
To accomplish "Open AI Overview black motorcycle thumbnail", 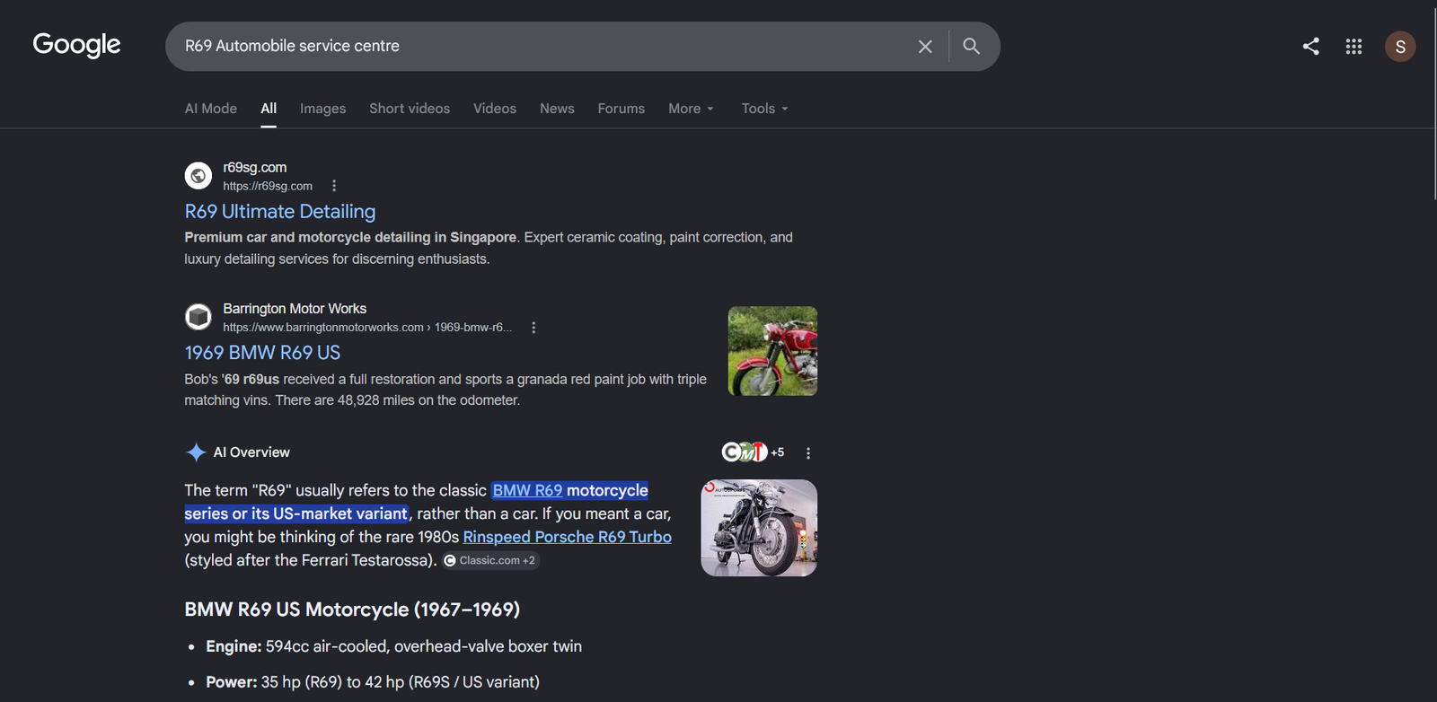I will [x=759, y=528].
